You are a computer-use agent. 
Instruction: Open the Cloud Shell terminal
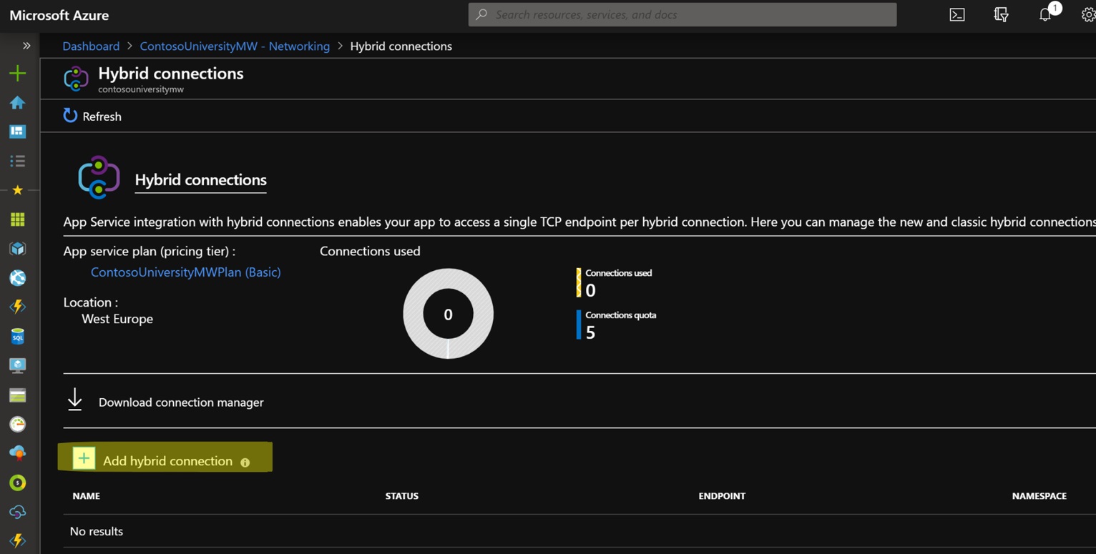[956, 14]
